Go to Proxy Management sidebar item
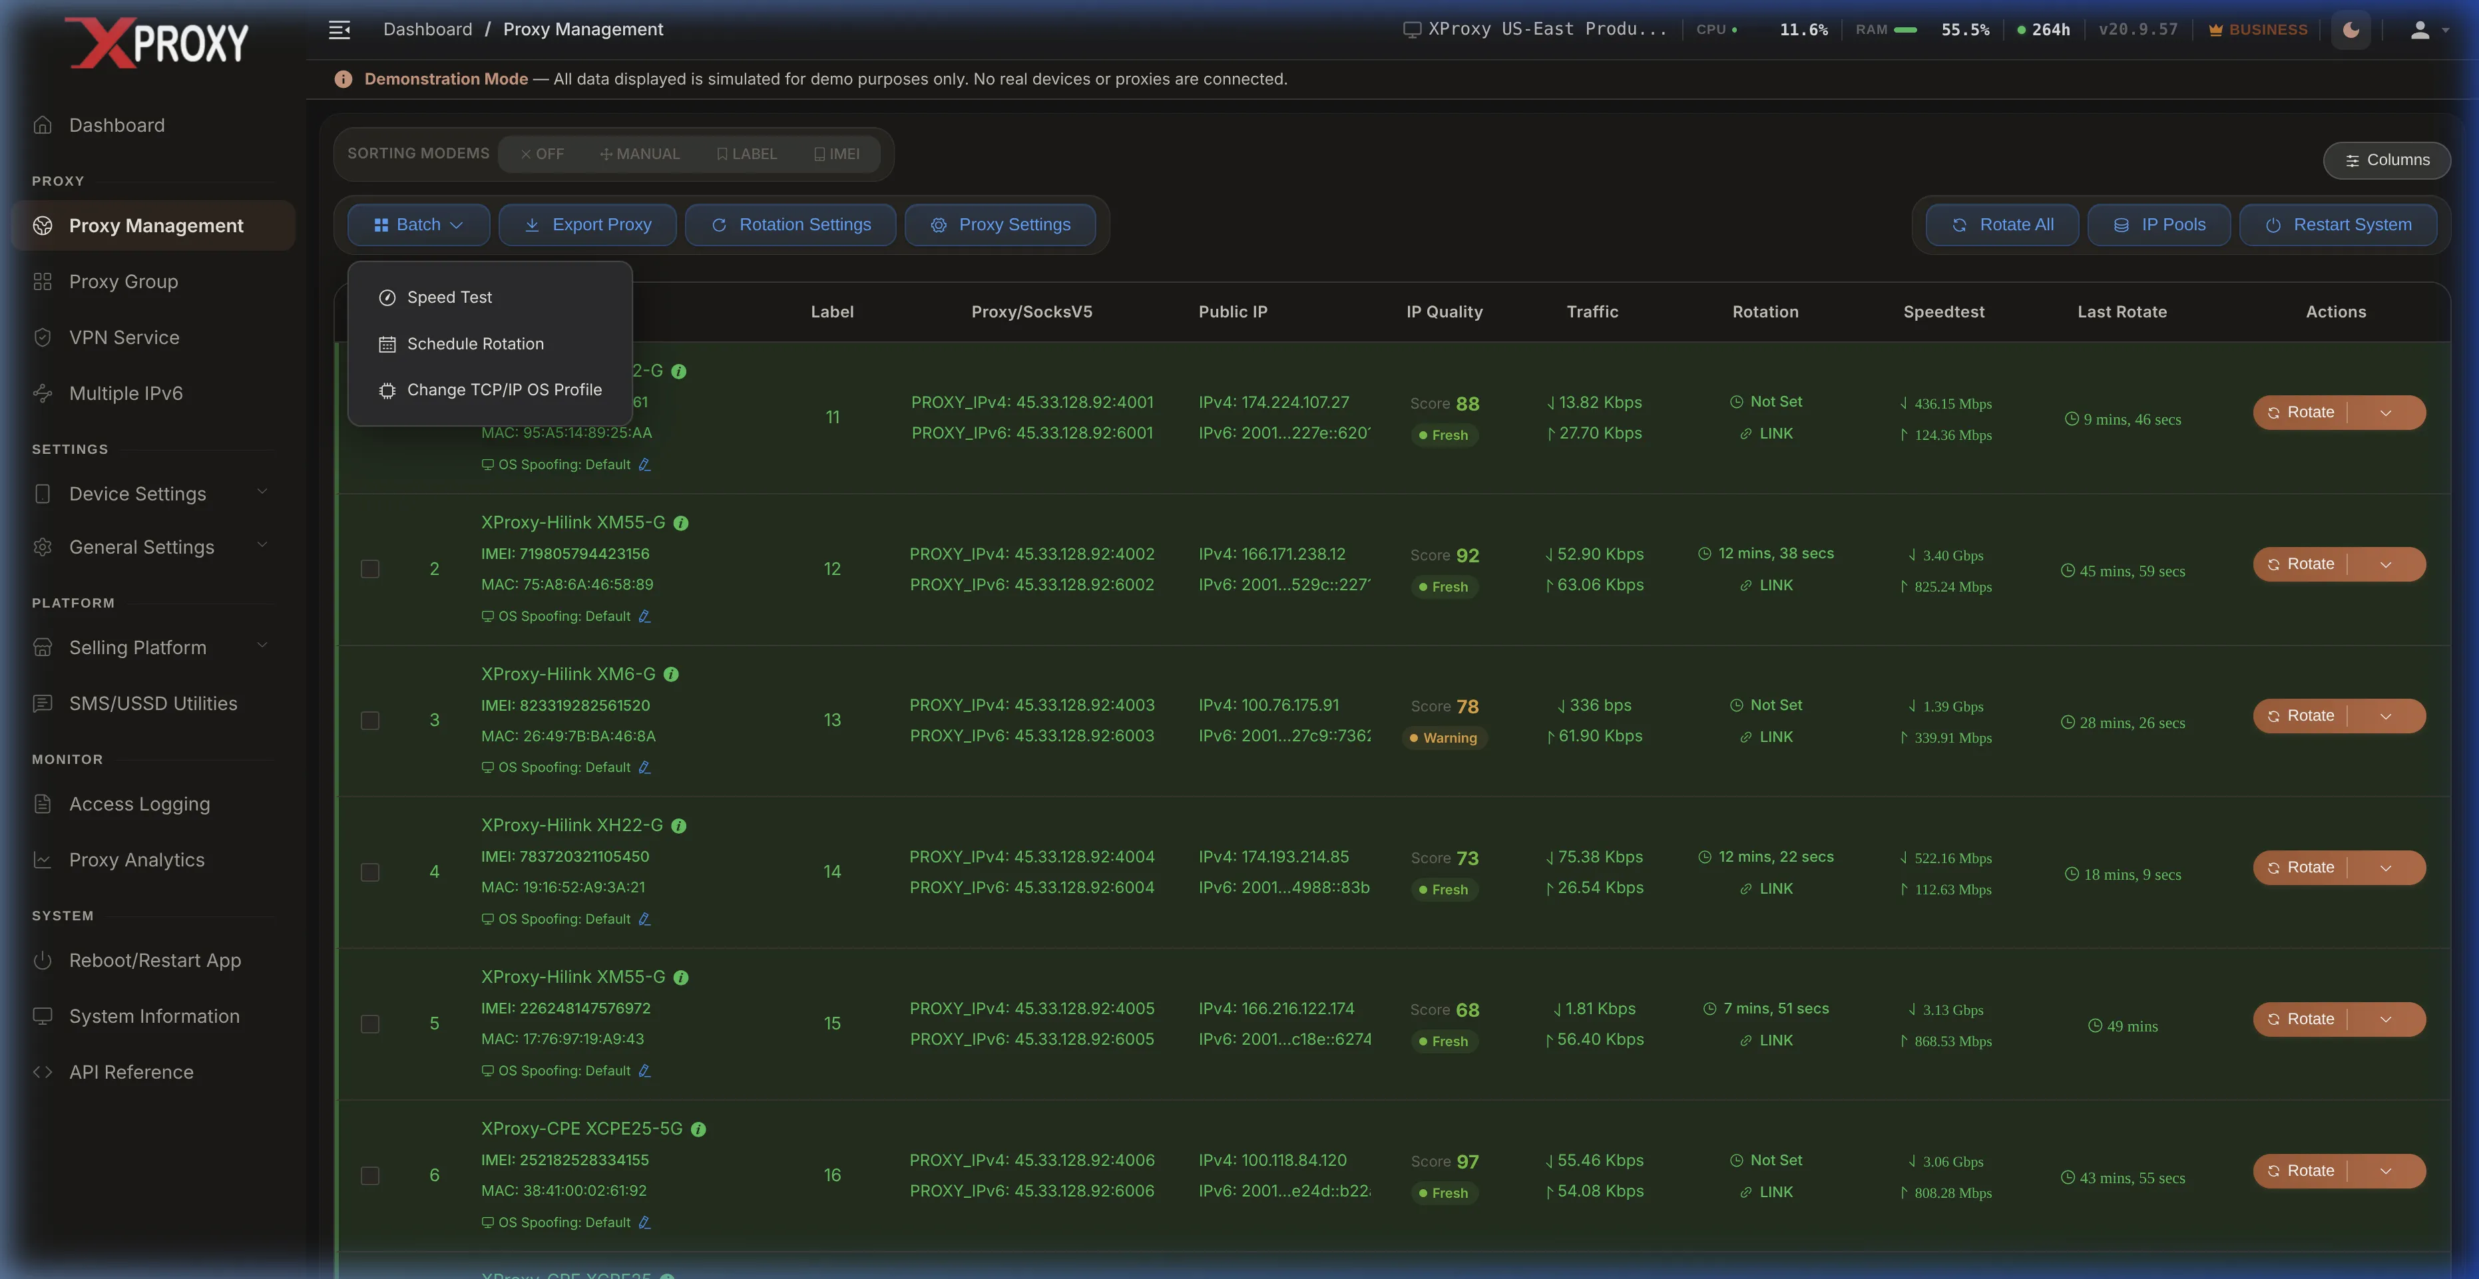The image size is (2479, 1279). pos(153,226)
